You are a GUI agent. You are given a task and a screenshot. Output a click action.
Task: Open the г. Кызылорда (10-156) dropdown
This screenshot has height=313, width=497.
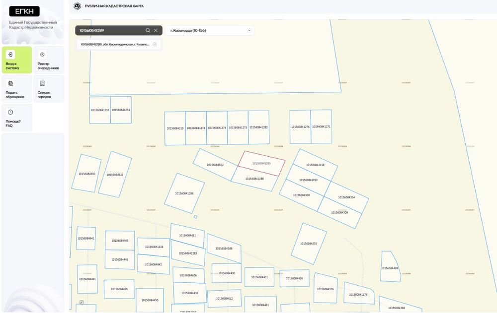210,30
